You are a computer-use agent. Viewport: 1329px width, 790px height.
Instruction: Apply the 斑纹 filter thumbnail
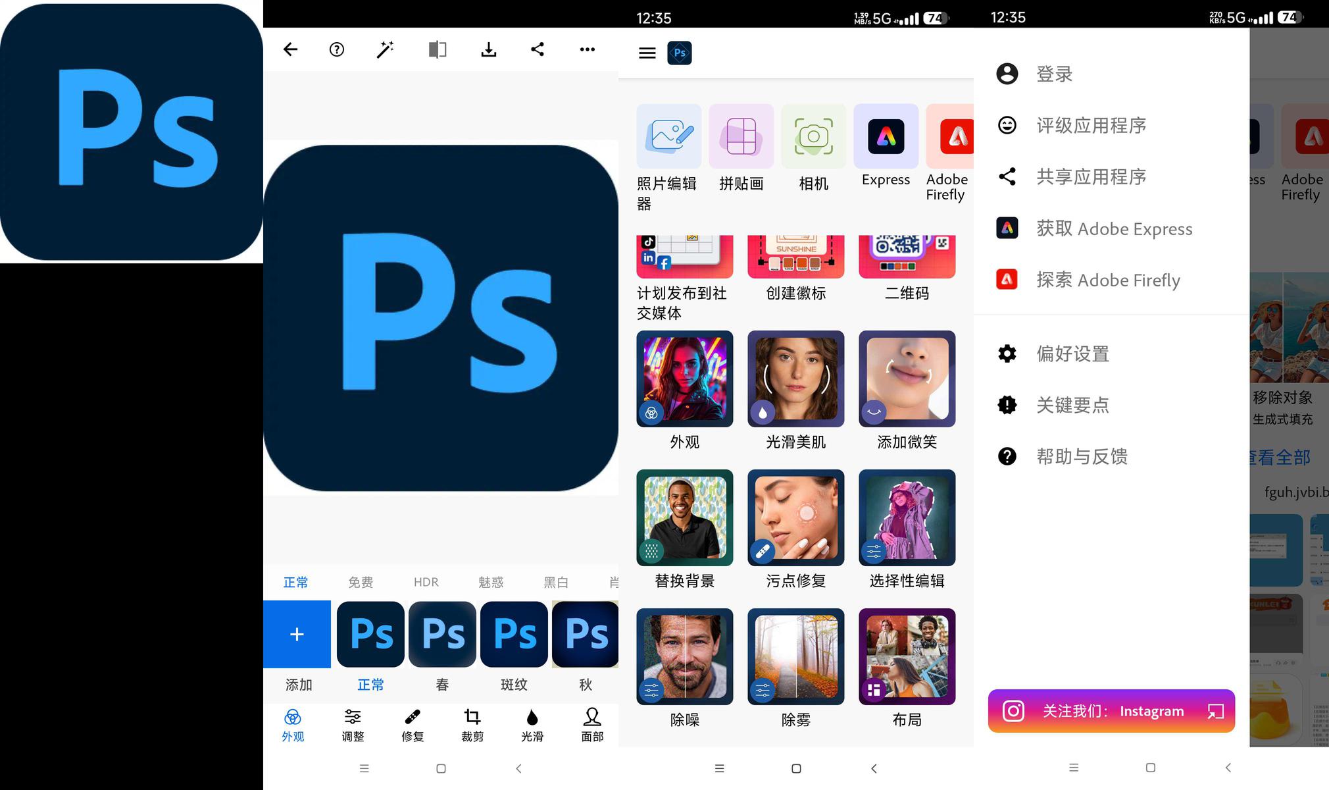point(514,634)
